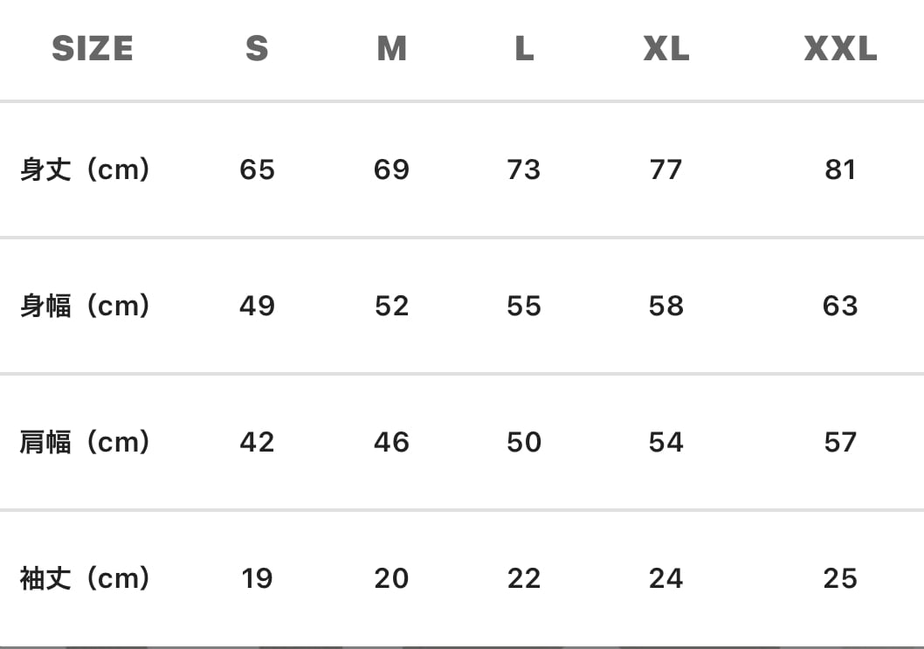Image resolution: width=924 pixels, height=649 pixels.
Task: Select the 身幅 (cm) row label
Action: point(85,306)
